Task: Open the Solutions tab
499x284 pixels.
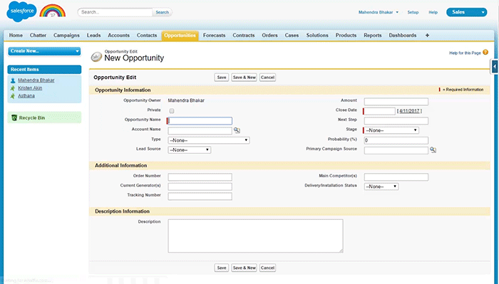Action: click(317, 36)
